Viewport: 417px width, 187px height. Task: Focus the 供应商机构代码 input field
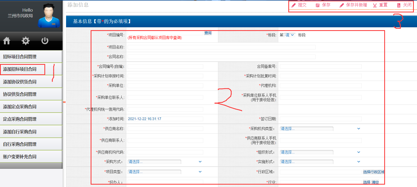click(165, 152)
